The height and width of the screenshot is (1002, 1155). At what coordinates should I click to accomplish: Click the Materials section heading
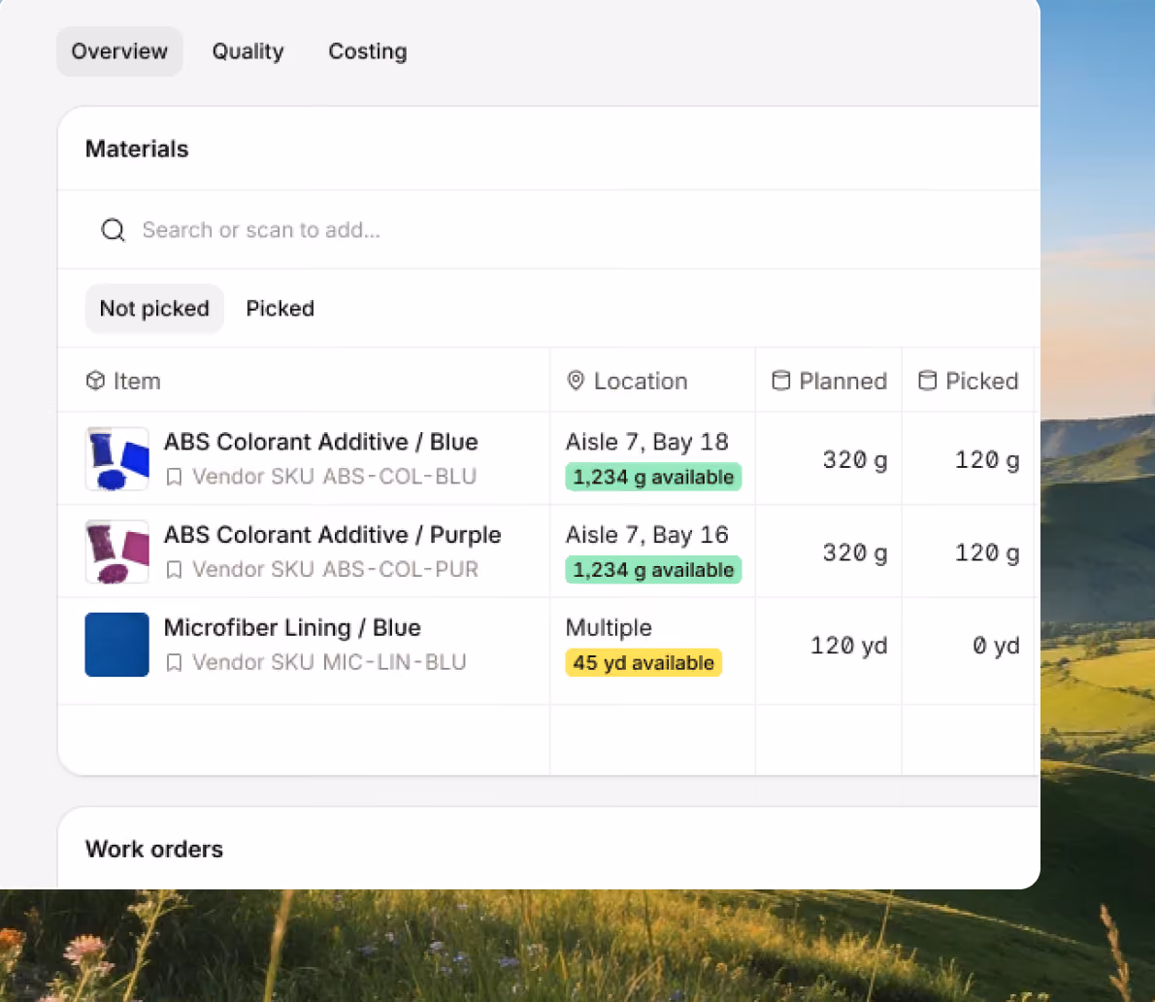click(137, 149)
